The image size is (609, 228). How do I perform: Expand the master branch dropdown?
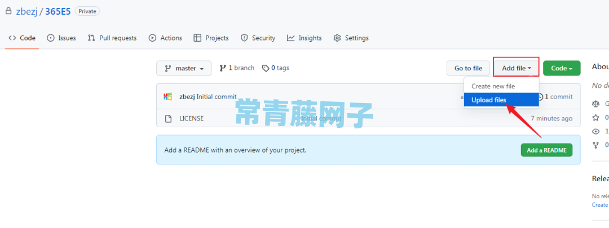tap(184, 68)
